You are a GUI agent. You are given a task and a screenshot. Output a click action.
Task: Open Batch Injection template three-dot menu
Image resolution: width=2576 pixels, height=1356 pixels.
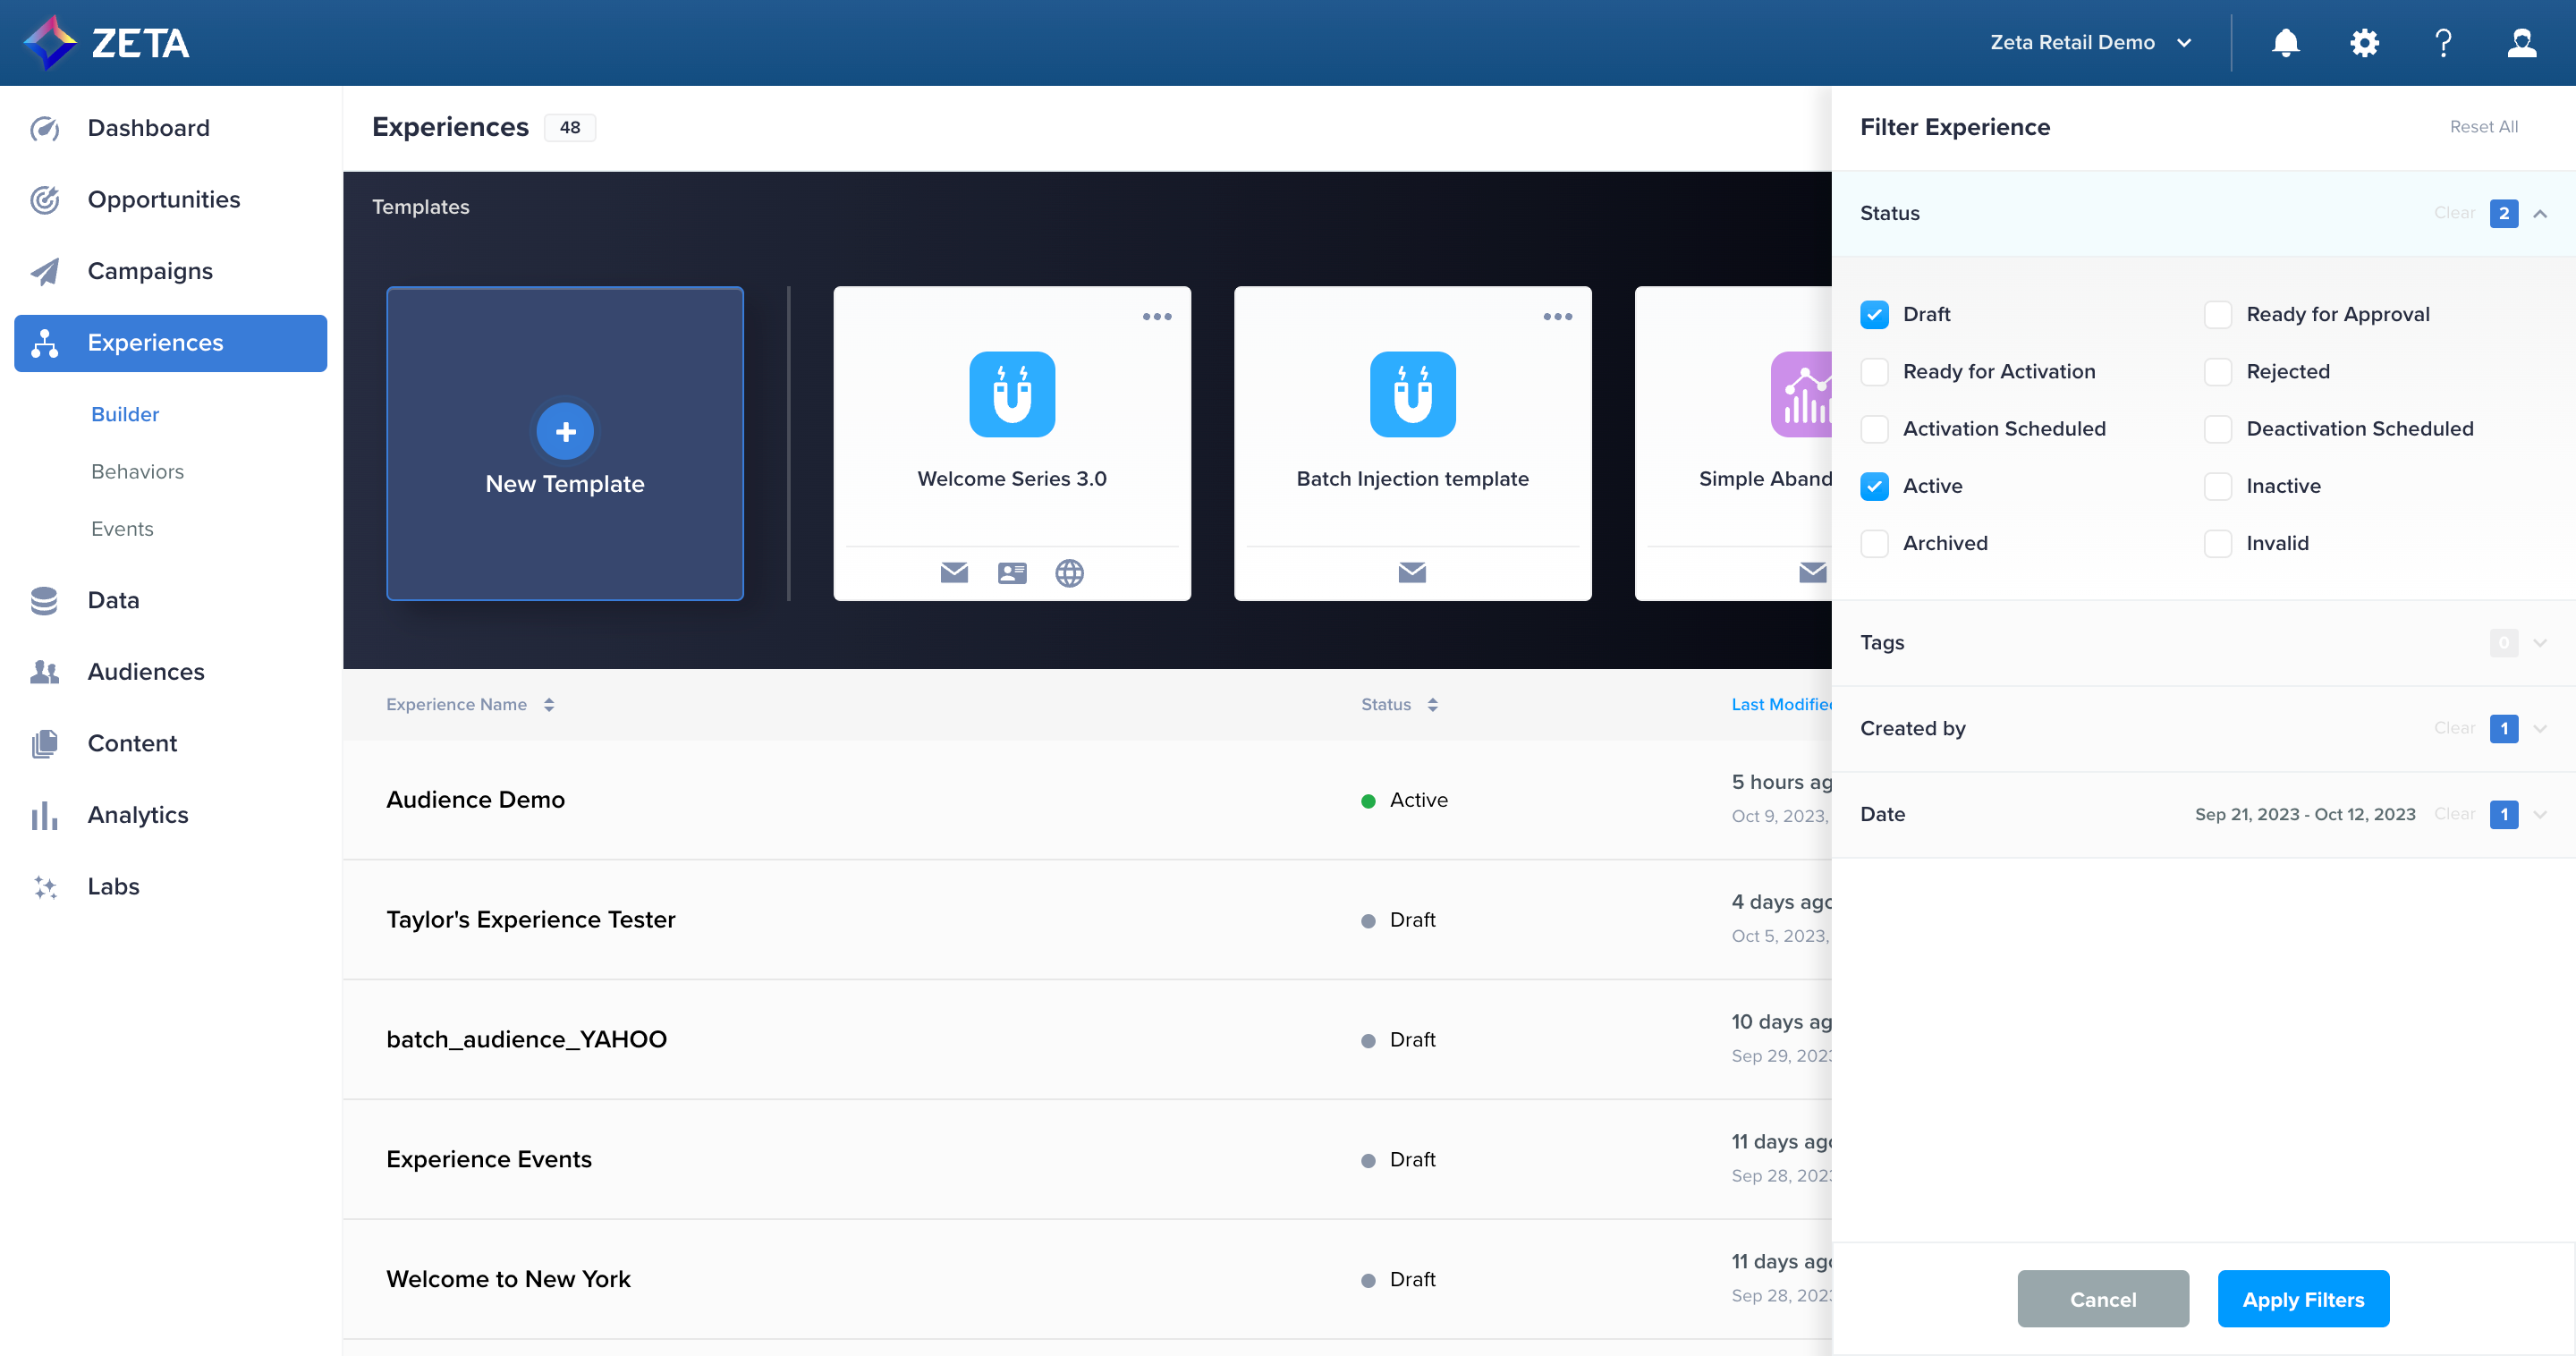pos(1557,317)
